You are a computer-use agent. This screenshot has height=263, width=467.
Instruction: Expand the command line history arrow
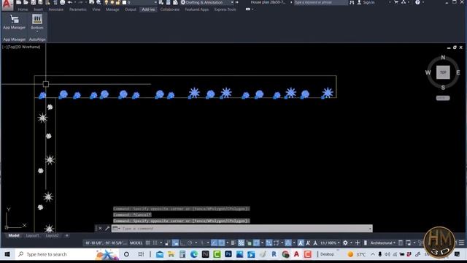(370, 229)
